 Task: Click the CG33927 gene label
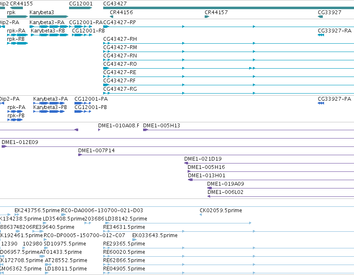(x=329, y=12)
